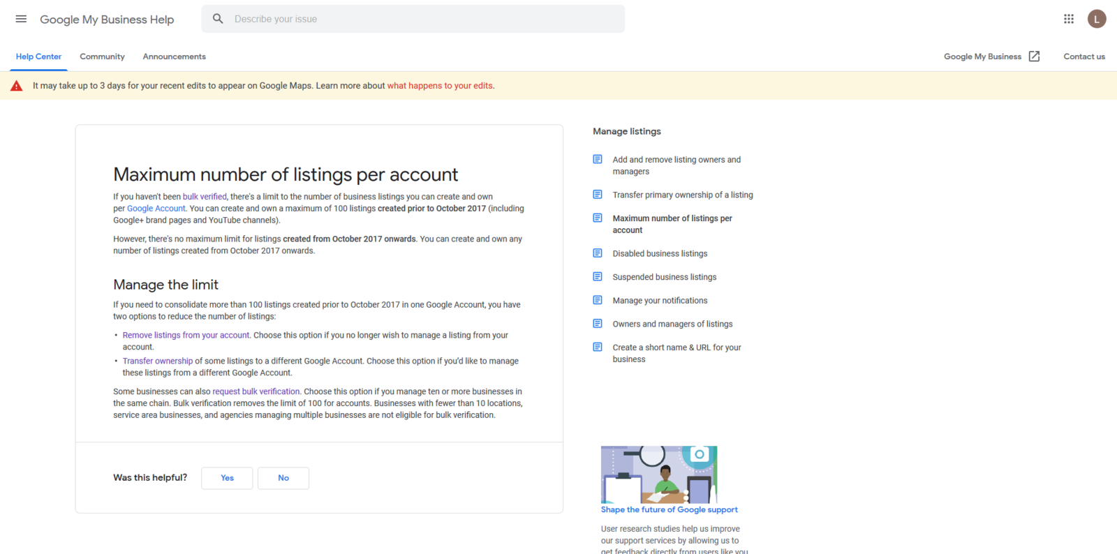1117x554 pixels.
Task: Open Google My Business link in header
Action: click(x=982, y=57)
